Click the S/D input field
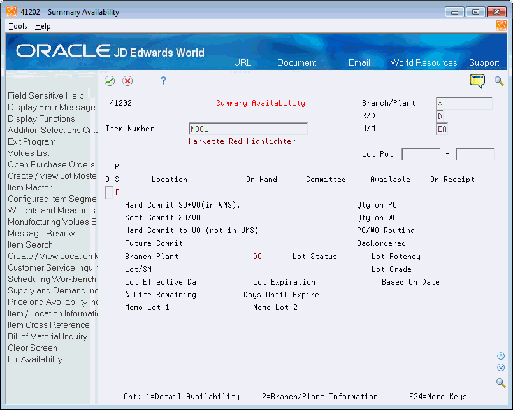 click(x=440, y=116)
